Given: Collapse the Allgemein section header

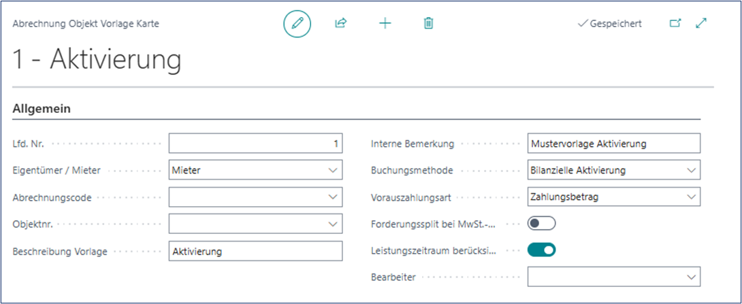Looking at the screenshot, I should [42, 109].
